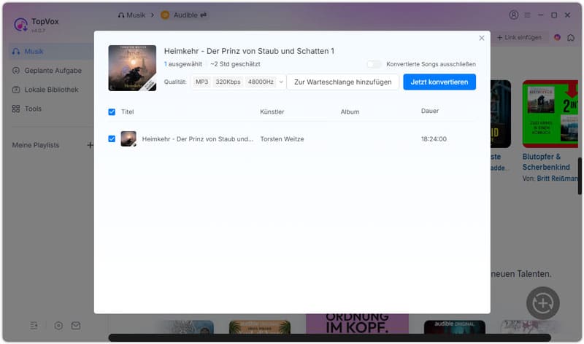Click the TopVox logo icon
Screen dimensions: 584x344
coord(20,25)
